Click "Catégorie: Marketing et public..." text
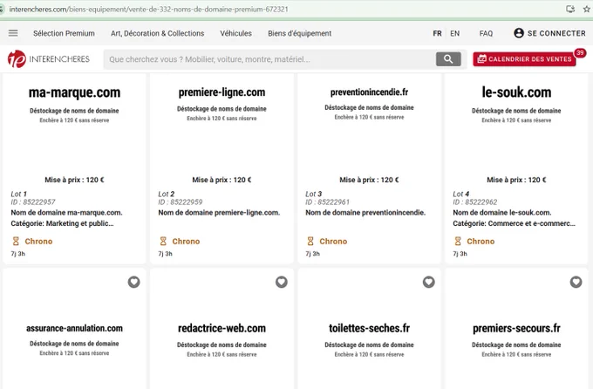Image resolution: width=593 pixels, height=389 pixels. tap(62, 223)
